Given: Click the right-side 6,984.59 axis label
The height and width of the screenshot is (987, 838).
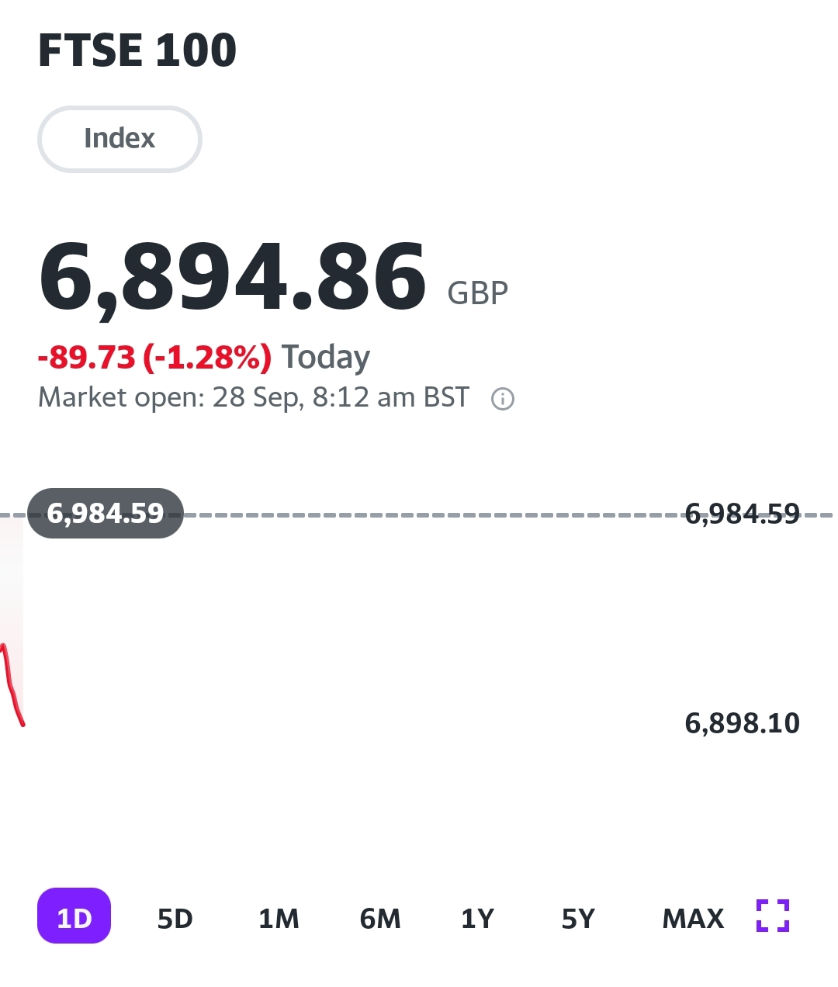Looking at the screenshot, I should (742, 514).
